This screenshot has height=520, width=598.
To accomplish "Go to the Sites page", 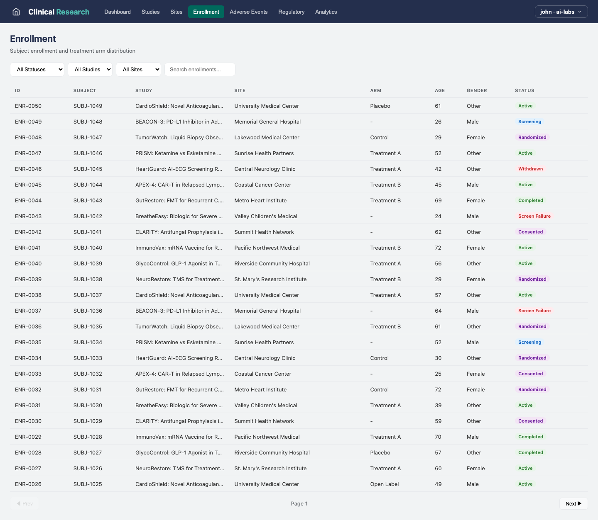I will click(176, 12).
